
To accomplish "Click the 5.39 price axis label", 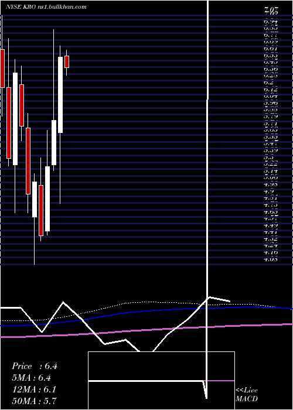I will (x=271, y=151).
